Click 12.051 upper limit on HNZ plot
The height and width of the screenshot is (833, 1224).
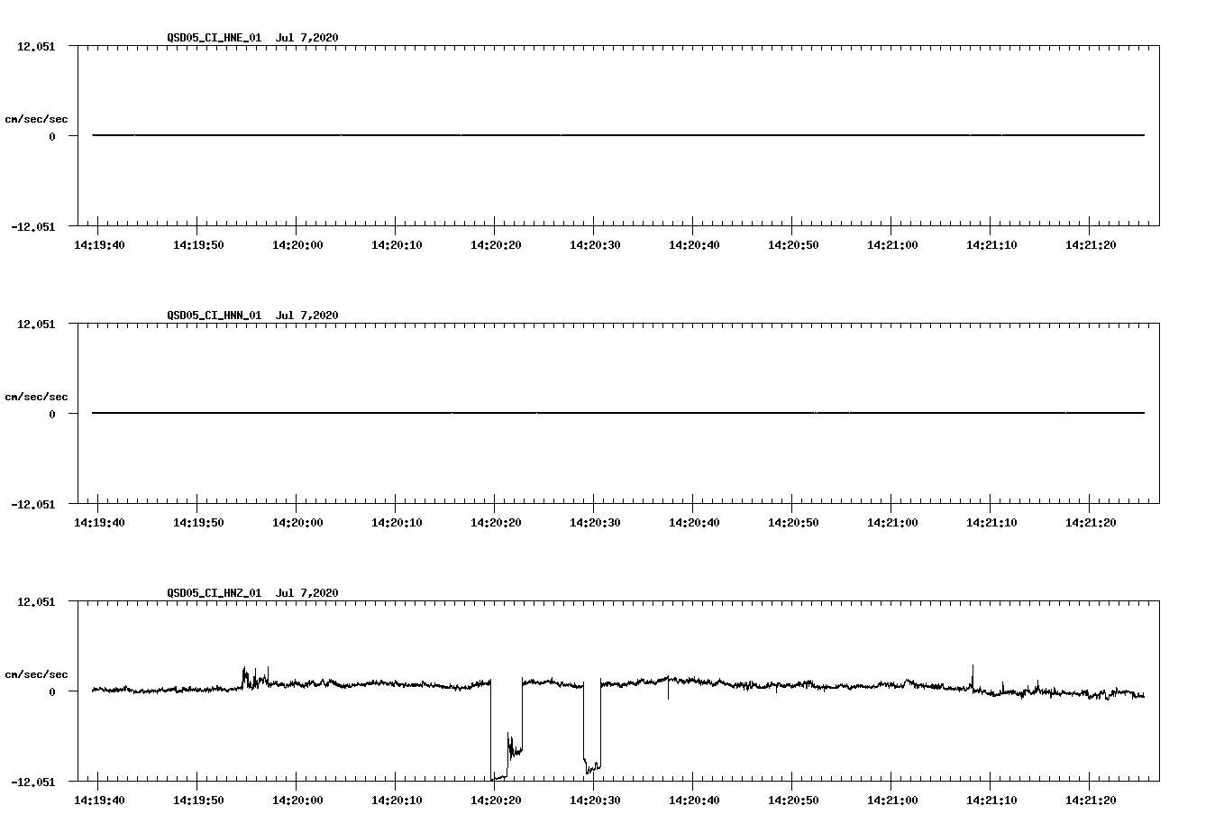[x=36, y=601]
